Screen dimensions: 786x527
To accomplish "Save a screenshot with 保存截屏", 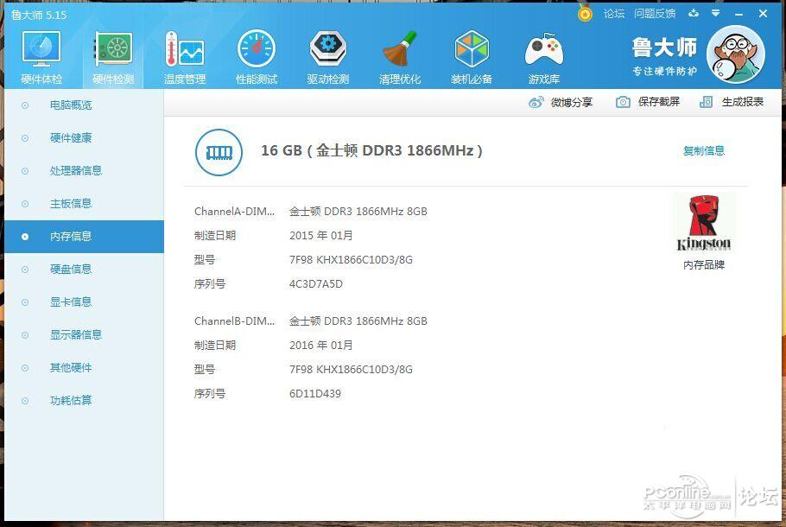I will [648, 102].
